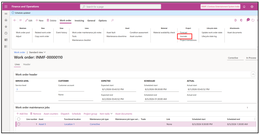The image size is (260, 135).
Task: Click the notification bell icon
Action: click(244, 7)
